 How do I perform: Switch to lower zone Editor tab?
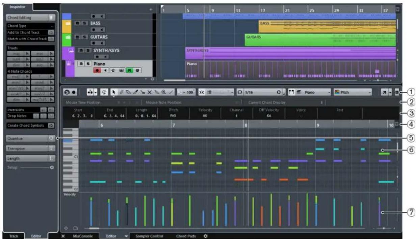click(111, 236)
